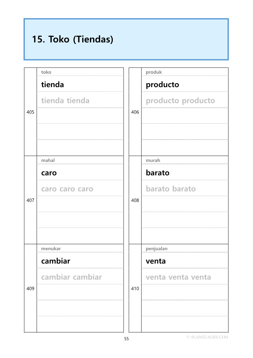Click the Indonesian label "toko"
Viewport: 253px width, 358px height.
click(x=46, y=72)
